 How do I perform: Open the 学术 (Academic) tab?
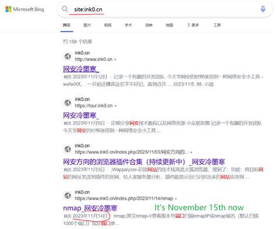click(128, 25)
